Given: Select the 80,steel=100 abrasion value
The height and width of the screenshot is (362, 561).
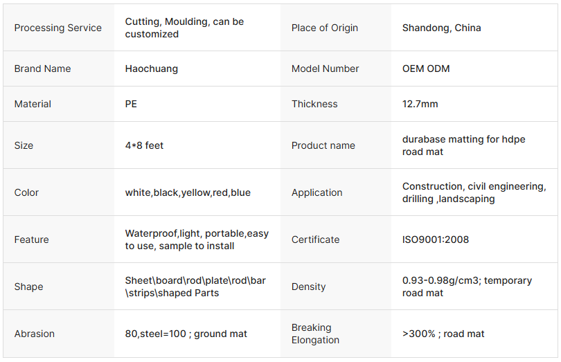Looking at the screenshot, I should pos(186,334).
